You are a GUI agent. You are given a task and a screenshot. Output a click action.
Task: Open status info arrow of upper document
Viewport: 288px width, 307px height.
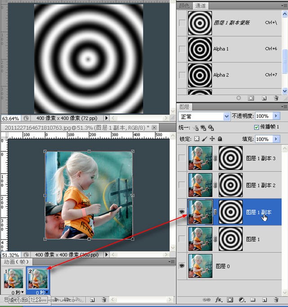(107, 118)
